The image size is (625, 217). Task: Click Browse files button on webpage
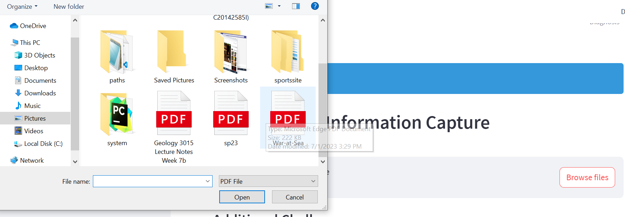coord(587,177)
